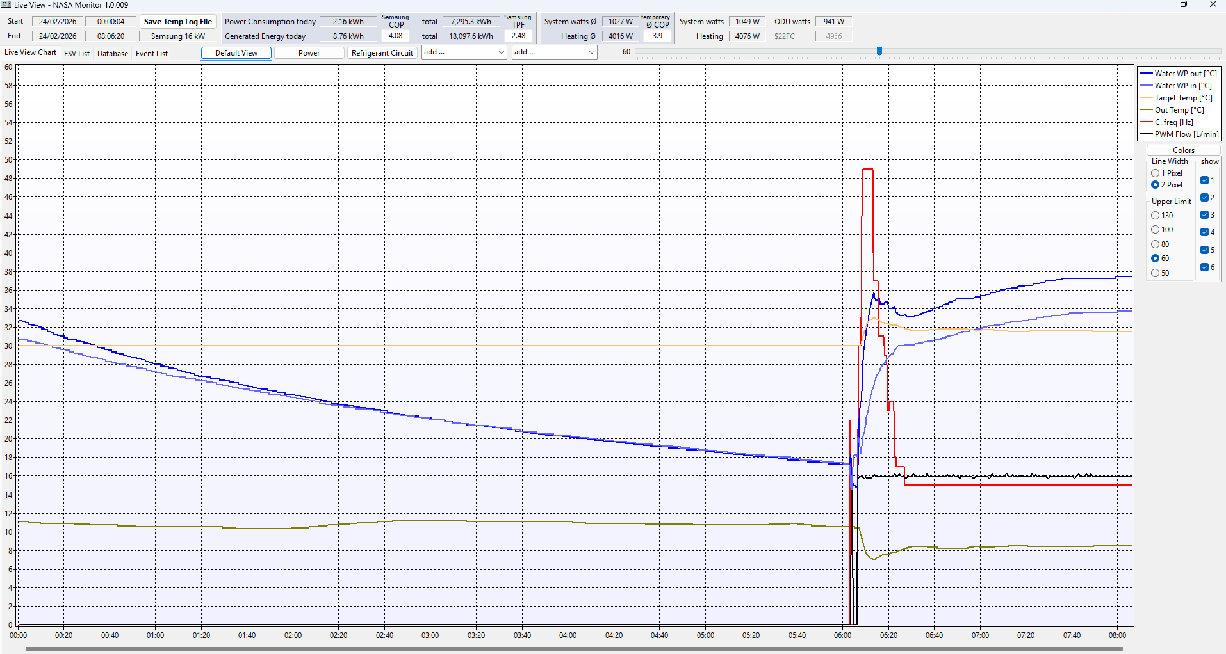Screen dimensions: 1226x654
Task: Open the Database tab
Action: (113, 54)
